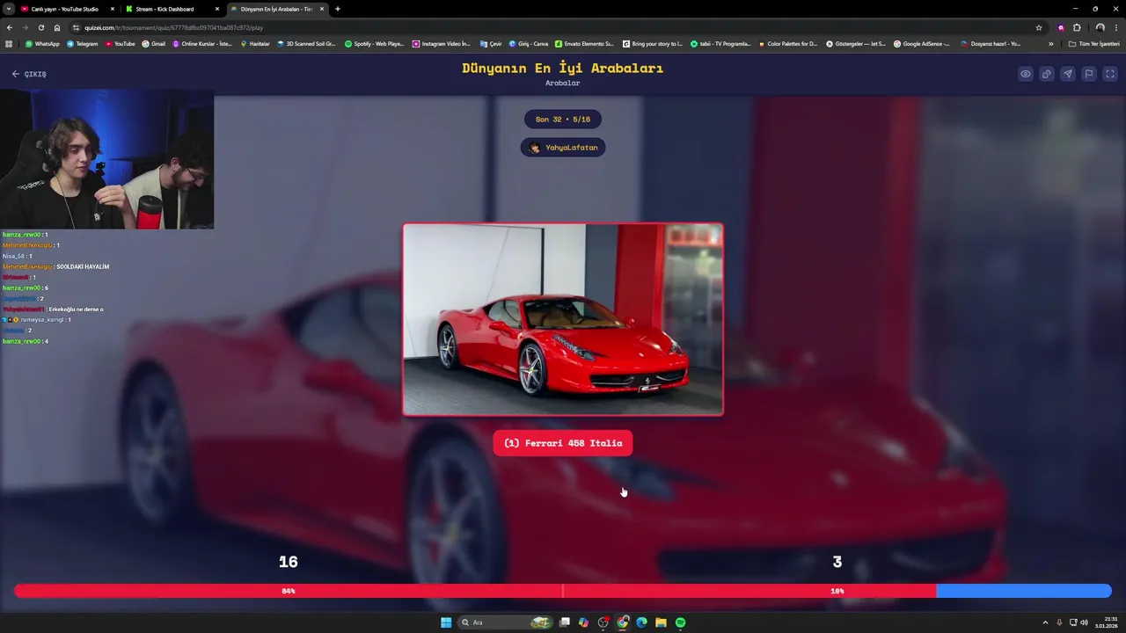The width and height of the screenshot is (1126, 633).
Task: Open the Tüm Yer İşaretleri folder
Action: tap(1094, 43)
